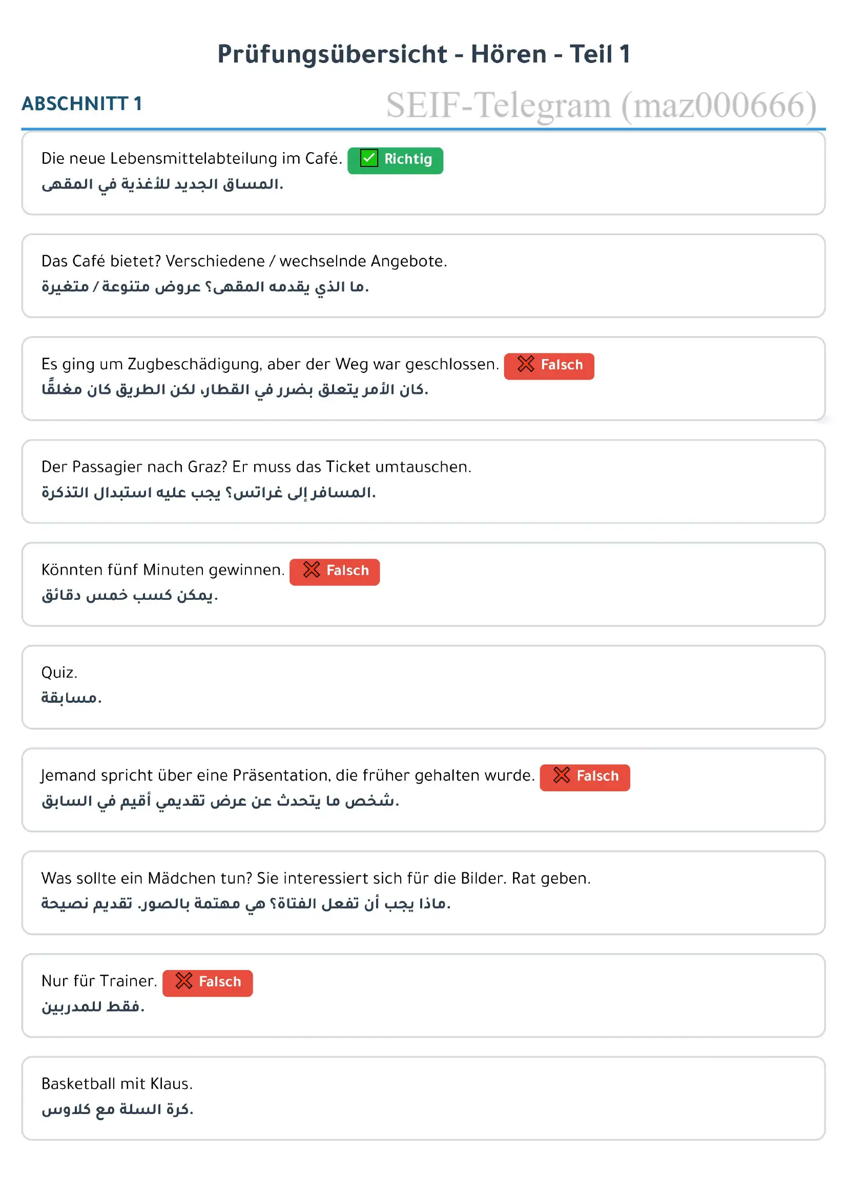Screen dimensions: 847x1197
Task: Click the red X icon after Präsentation sentence
Action: point(561,775)
